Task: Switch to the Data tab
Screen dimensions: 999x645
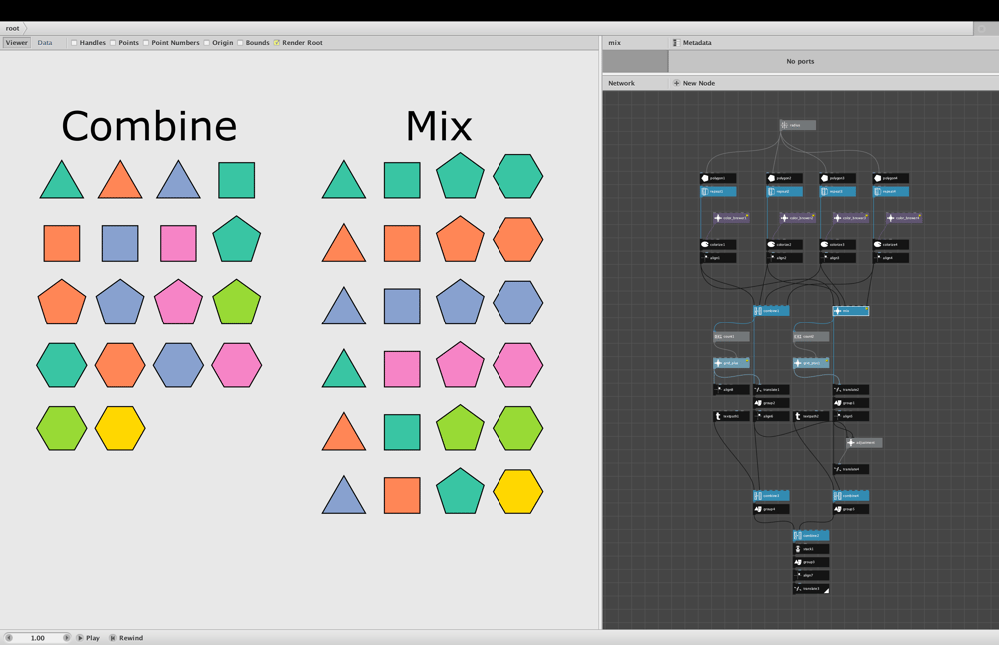Action: tap(45, 43)
